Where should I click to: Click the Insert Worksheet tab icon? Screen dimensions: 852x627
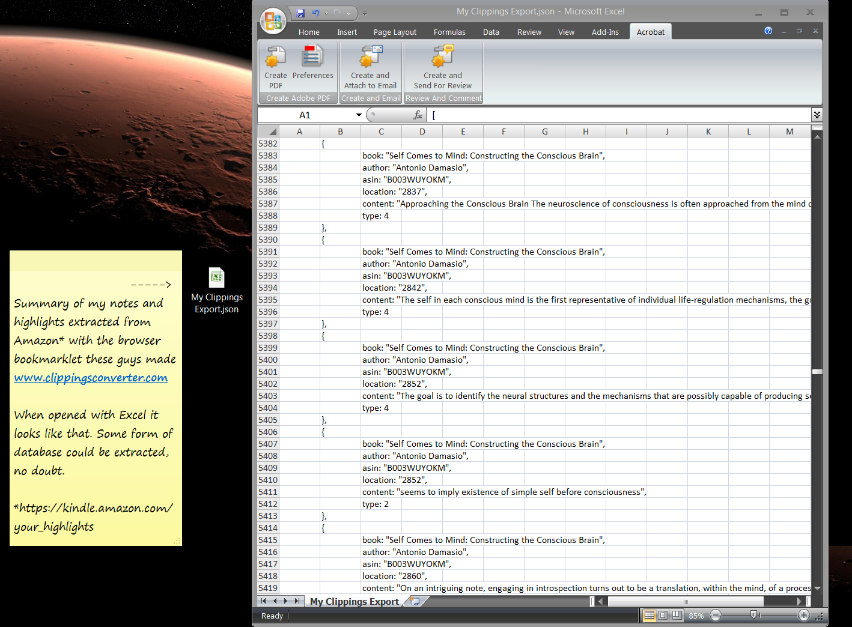(x=414, y=601)
